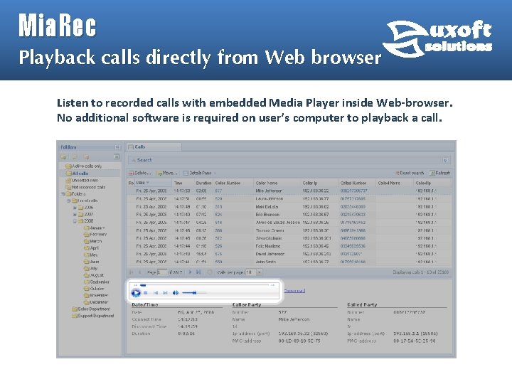The height and width of the screenshot is (384, 512).
Task: Open the Support Department folder
Action: (x=92, y=316)
